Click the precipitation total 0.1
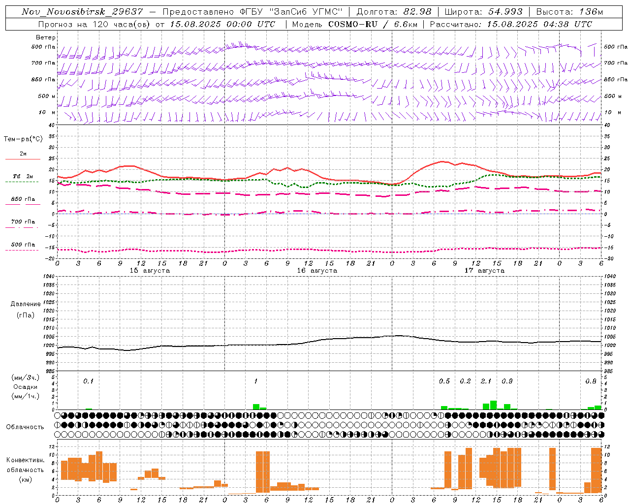The image size is (630, 504). [88, 381]
